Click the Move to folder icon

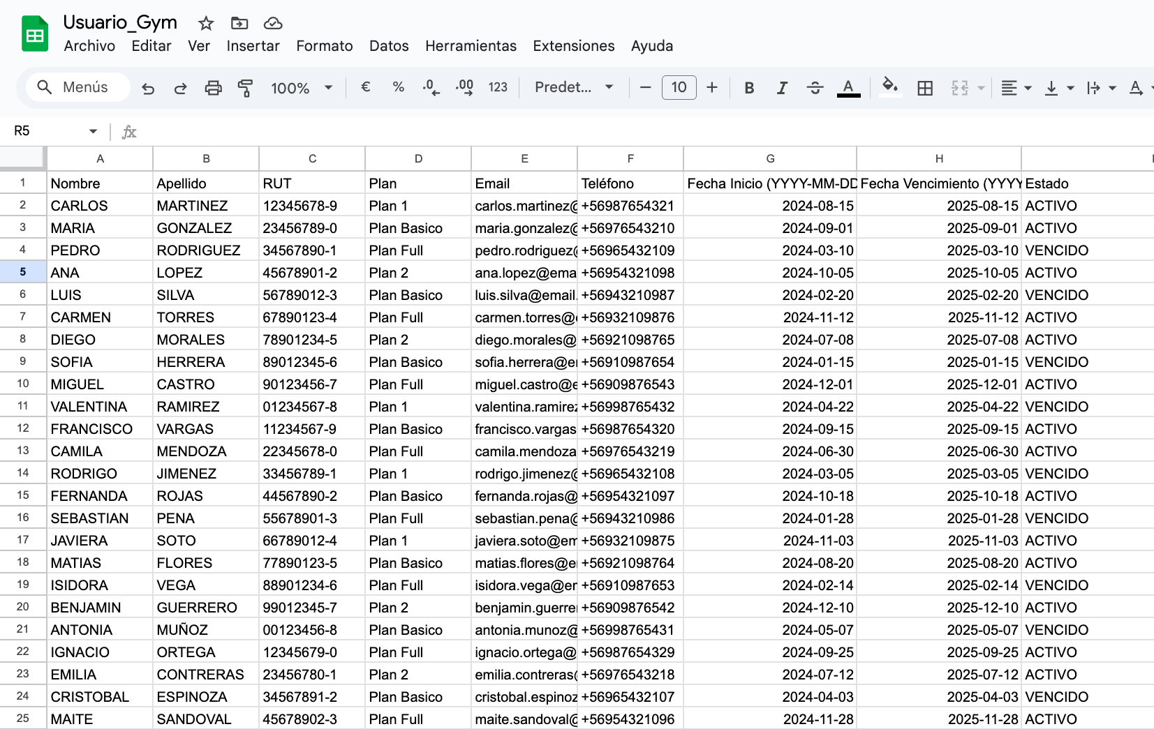point(239,24)
